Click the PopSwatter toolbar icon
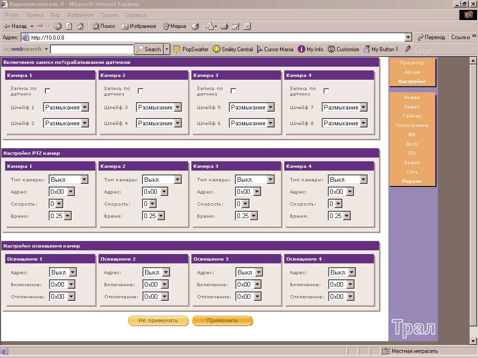Screen dimensions: 478x358 pos(191,49)
